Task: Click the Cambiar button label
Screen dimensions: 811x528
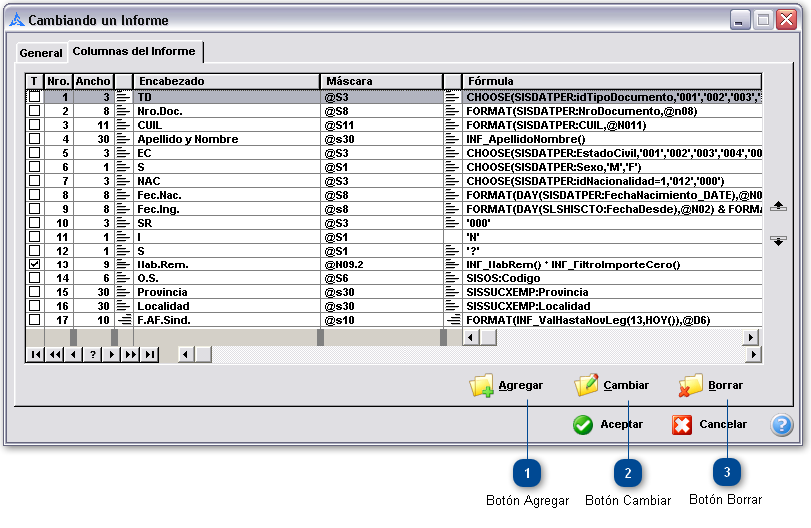Action: pyautogui.click(x=626, y=385)
